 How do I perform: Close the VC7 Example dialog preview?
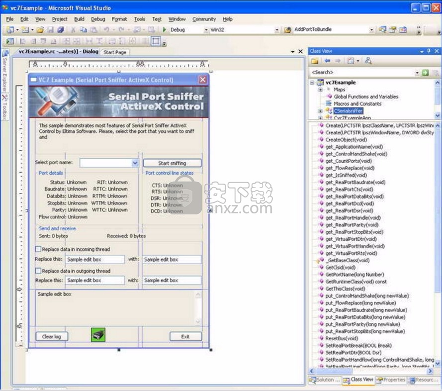(203, 80)
